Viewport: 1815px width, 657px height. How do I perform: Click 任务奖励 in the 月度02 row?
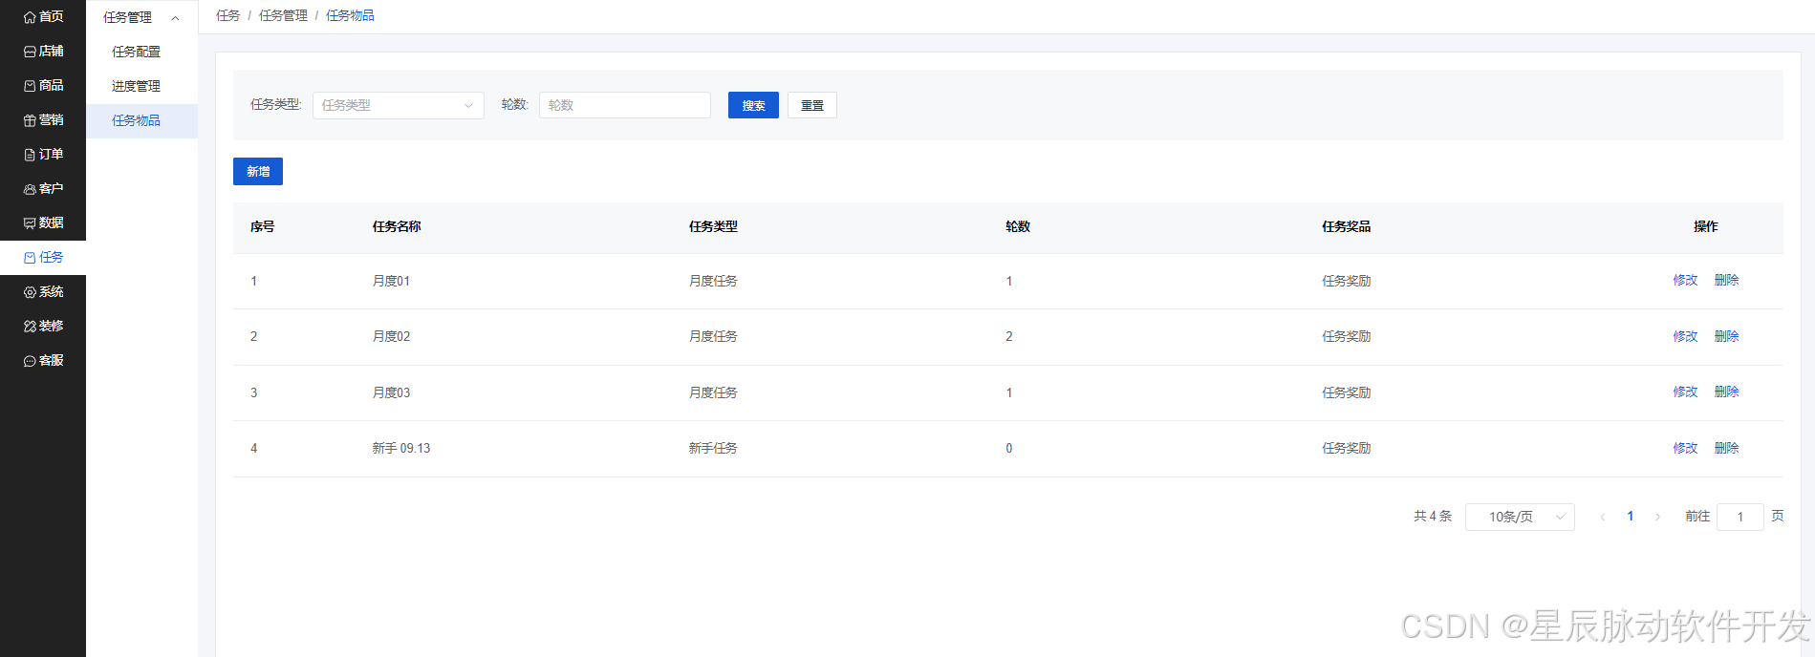click(x=1346, y=336)
